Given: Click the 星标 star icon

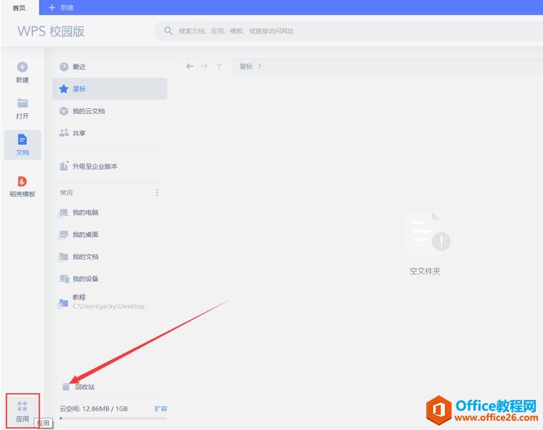Looking at the screenshot, I should pos(64,89).
